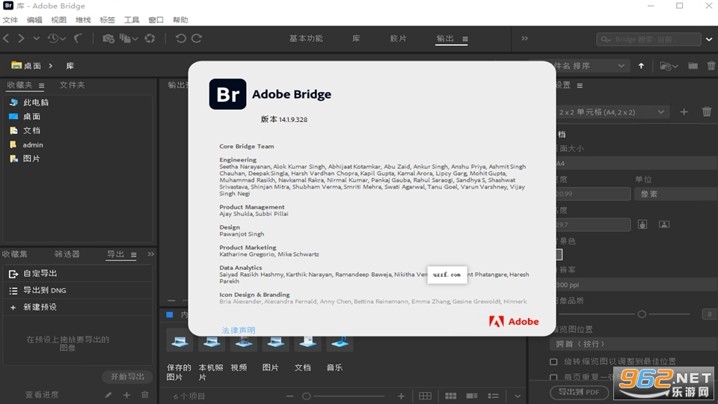Switch to the Folders panel tab

(x=72, y=85)
